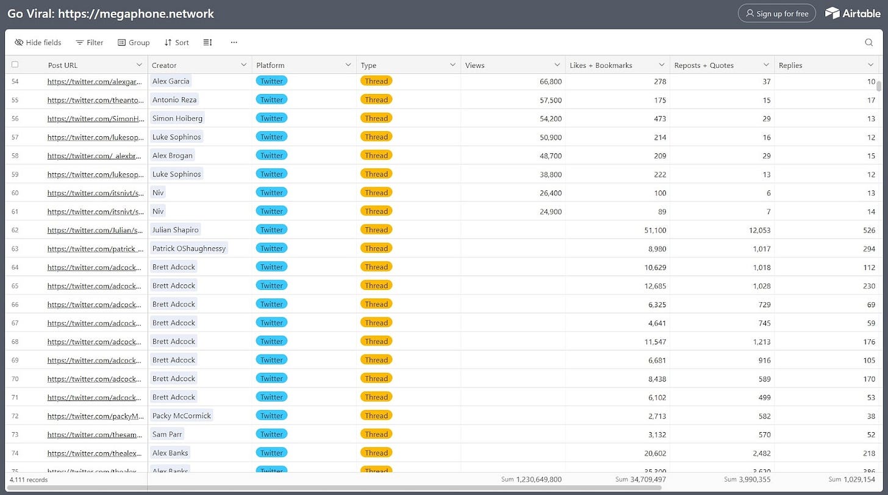The height and width of the screenshot is (495, 888).
Task: Click Thread tag in row 72
Action: point(376,416)
